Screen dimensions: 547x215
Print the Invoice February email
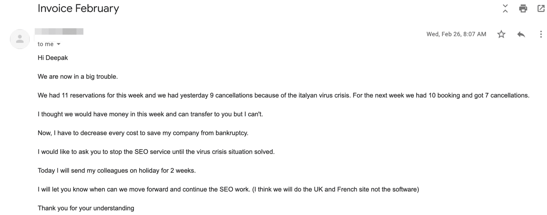tap(523, 9)
